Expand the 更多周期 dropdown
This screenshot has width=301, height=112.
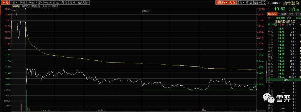tap(83, 3)
